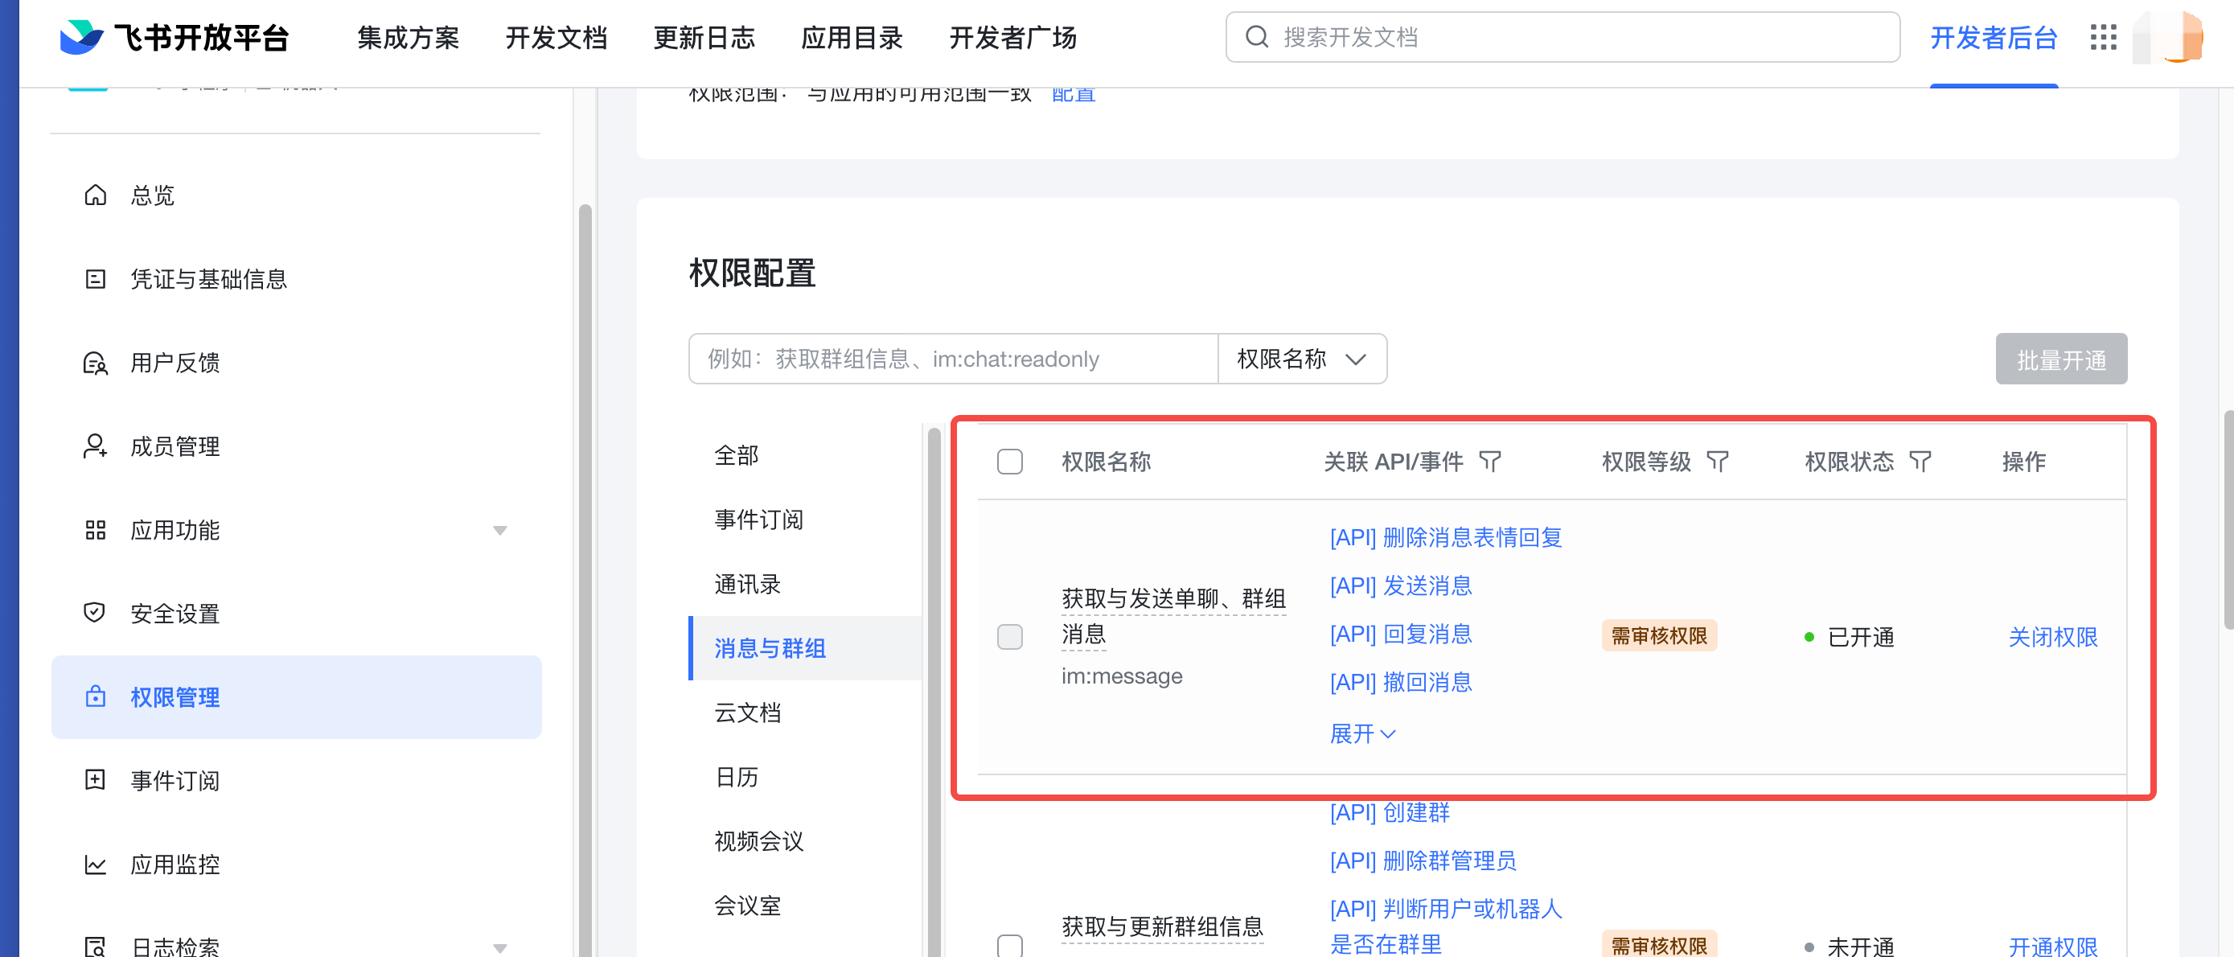Open the [API] 撤回消息 link

tap(1401, 682)
